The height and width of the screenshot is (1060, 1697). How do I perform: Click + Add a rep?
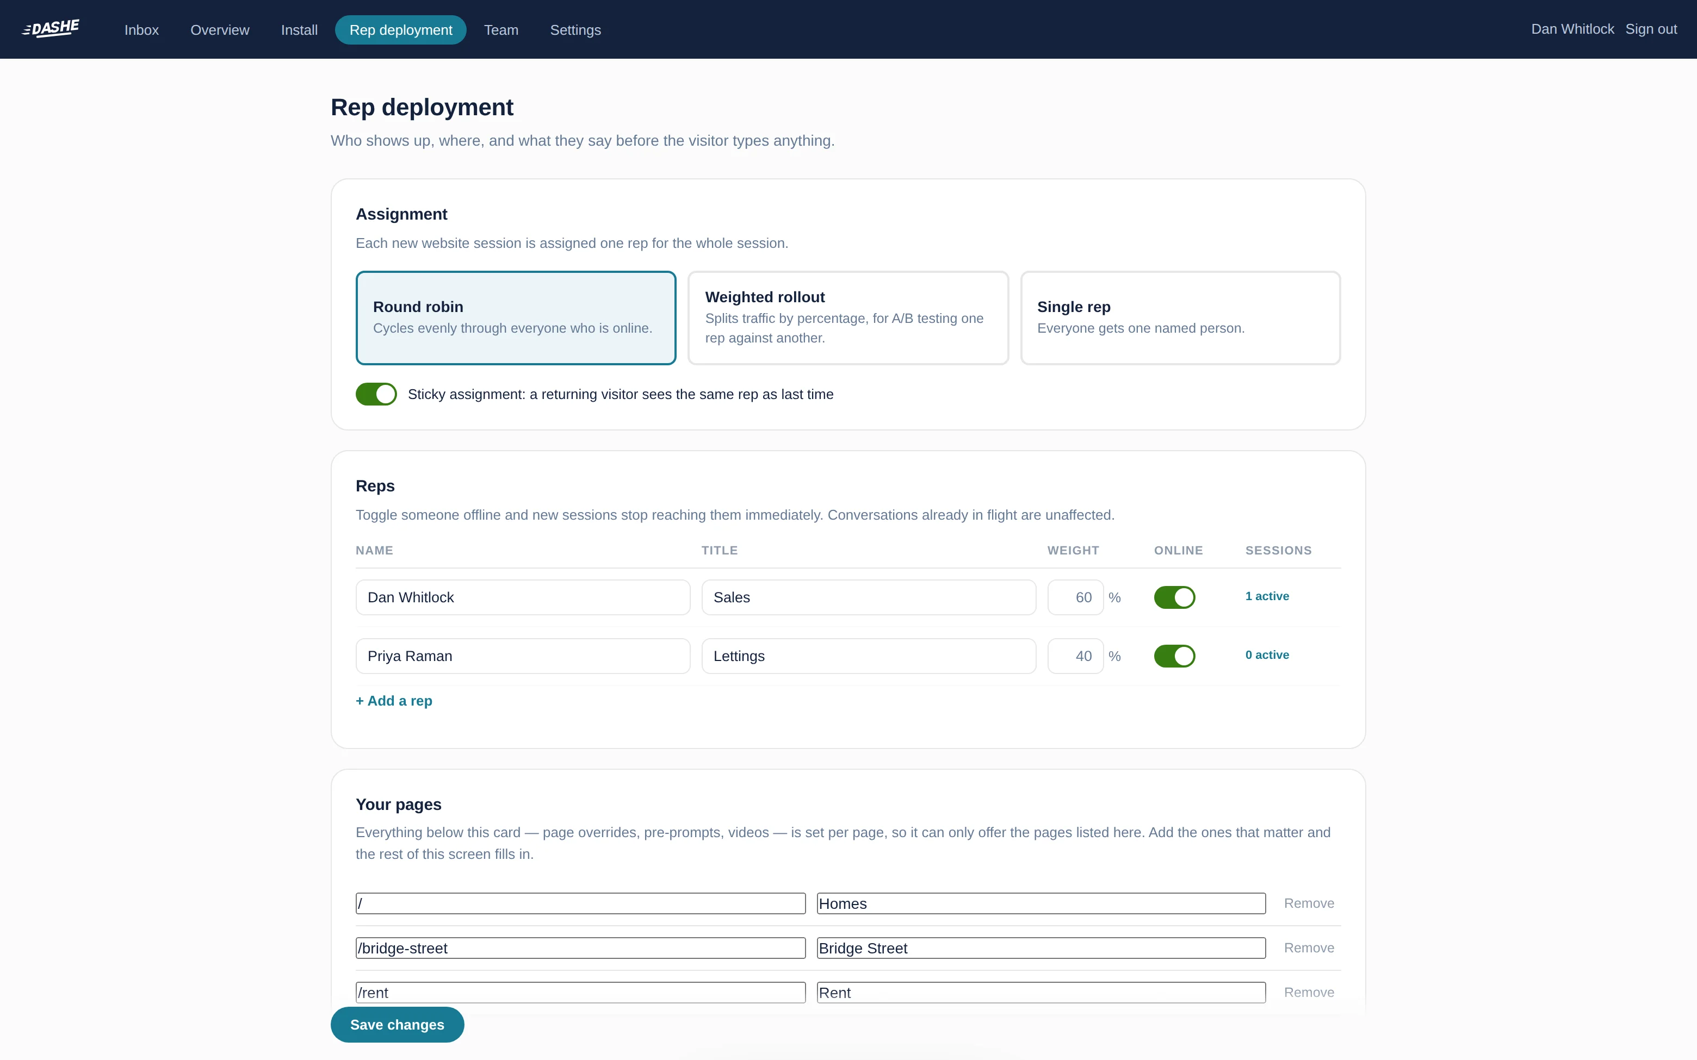coord(393,701)
